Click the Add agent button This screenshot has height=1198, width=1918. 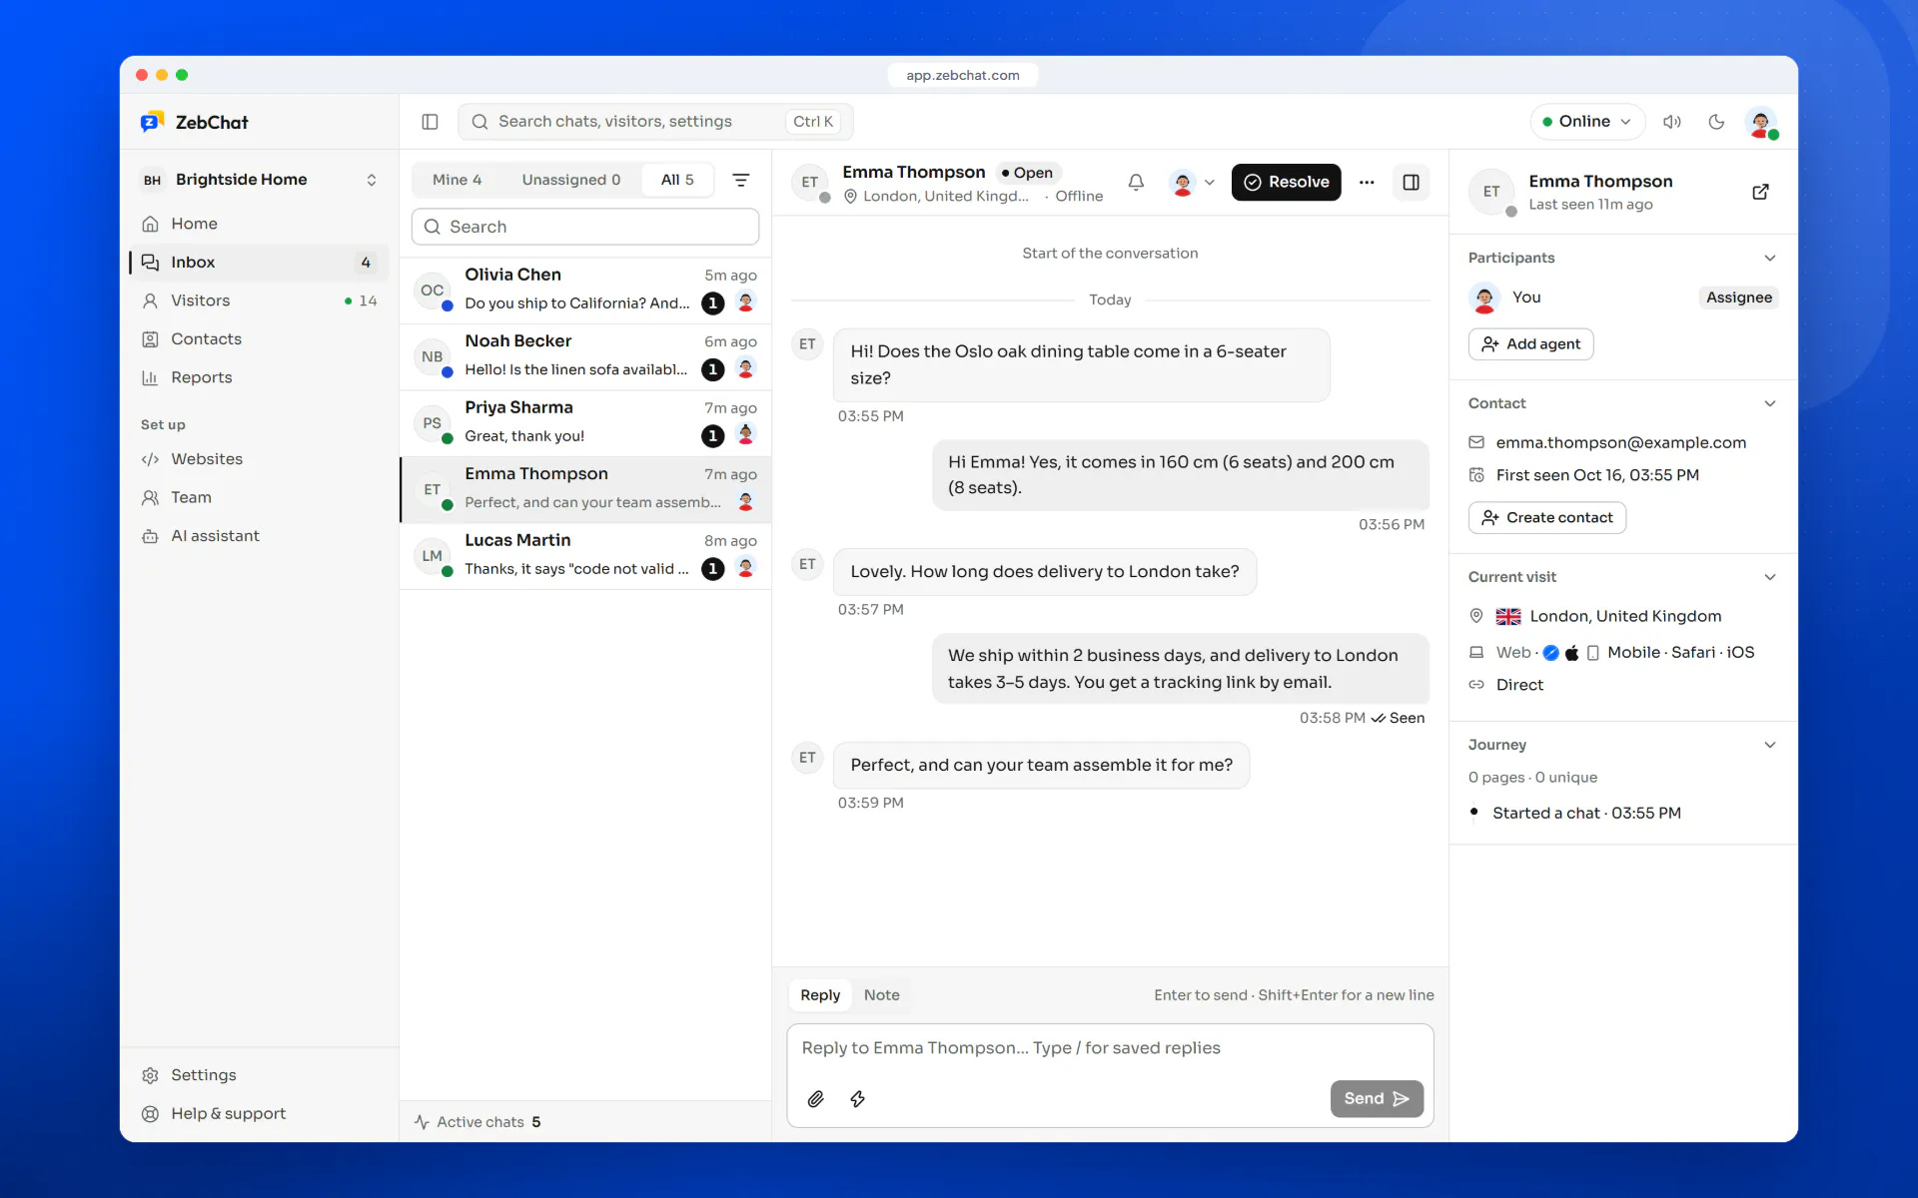pos(1530,344)
